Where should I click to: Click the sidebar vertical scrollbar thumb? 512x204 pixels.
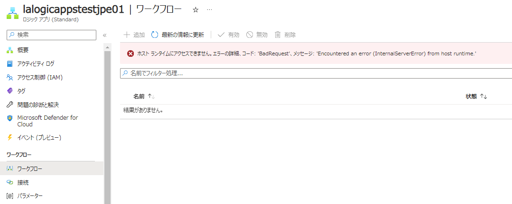click(x=107, y=127)
